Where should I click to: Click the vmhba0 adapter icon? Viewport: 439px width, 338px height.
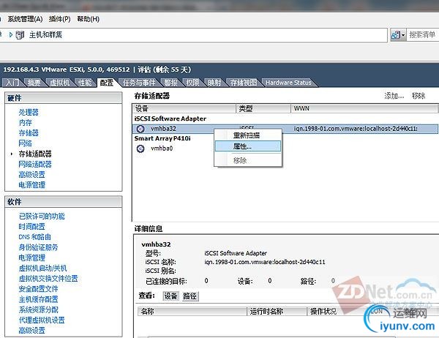pos(140,149)
